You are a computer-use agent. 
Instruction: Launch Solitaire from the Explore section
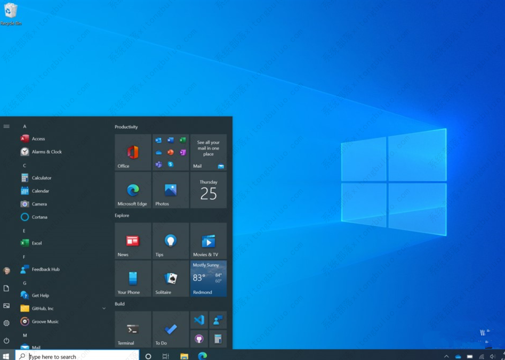(x=170, y=278)
